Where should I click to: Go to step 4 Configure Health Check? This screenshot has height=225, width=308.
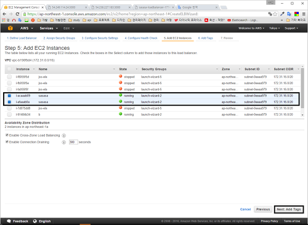tap(141, 38)
